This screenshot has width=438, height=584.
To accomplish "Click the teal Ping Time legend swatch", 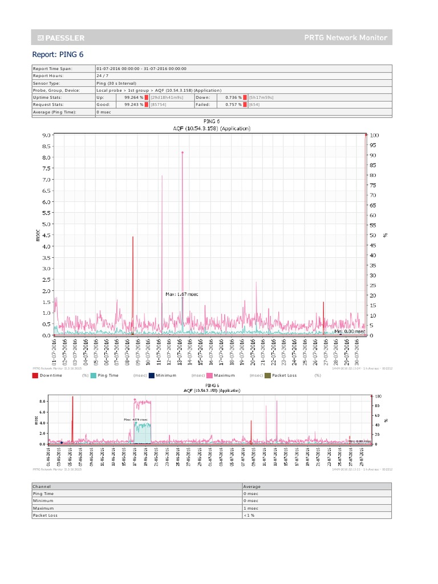I will click(93, 375).
